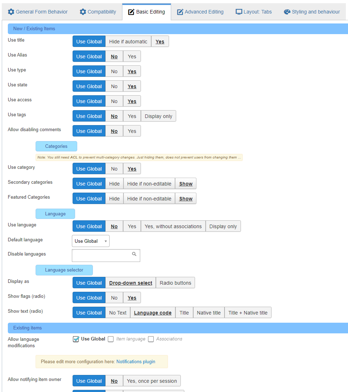Click the palette icon beside Styling and behaviour
The height and width of the screenshot is (392, 348).
click(x=287, y=12)
